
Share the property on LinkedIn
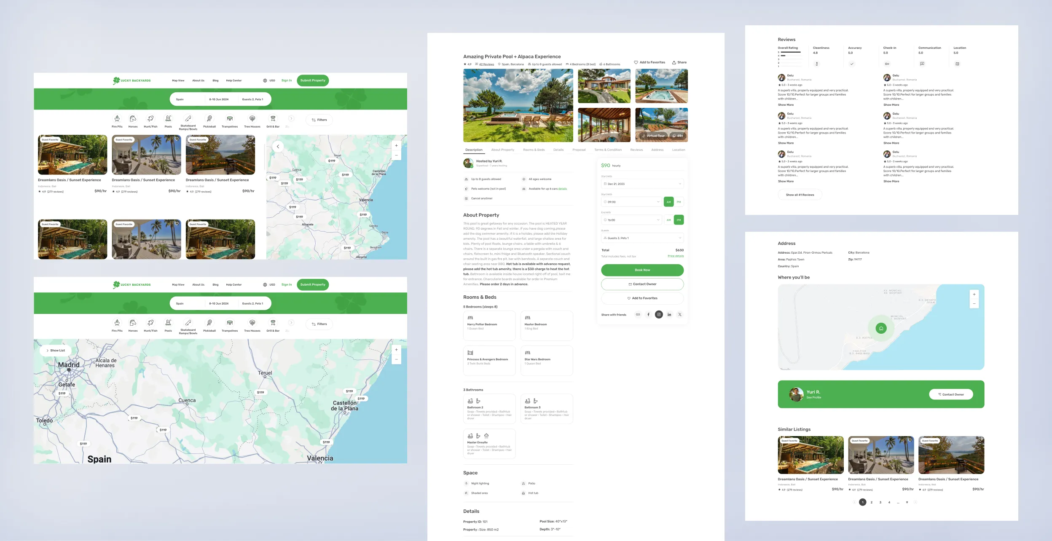click(669, 314)
